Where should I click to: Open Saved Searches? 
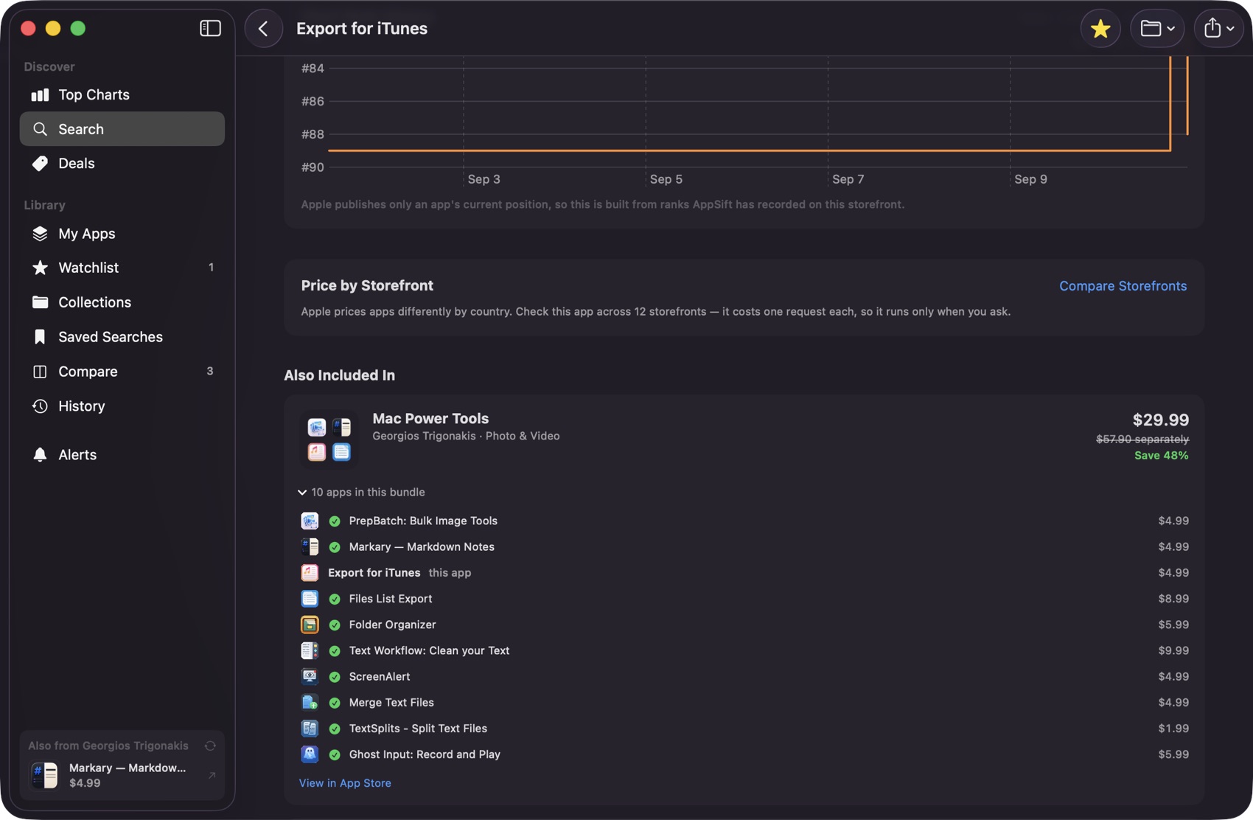coord(122,337)
